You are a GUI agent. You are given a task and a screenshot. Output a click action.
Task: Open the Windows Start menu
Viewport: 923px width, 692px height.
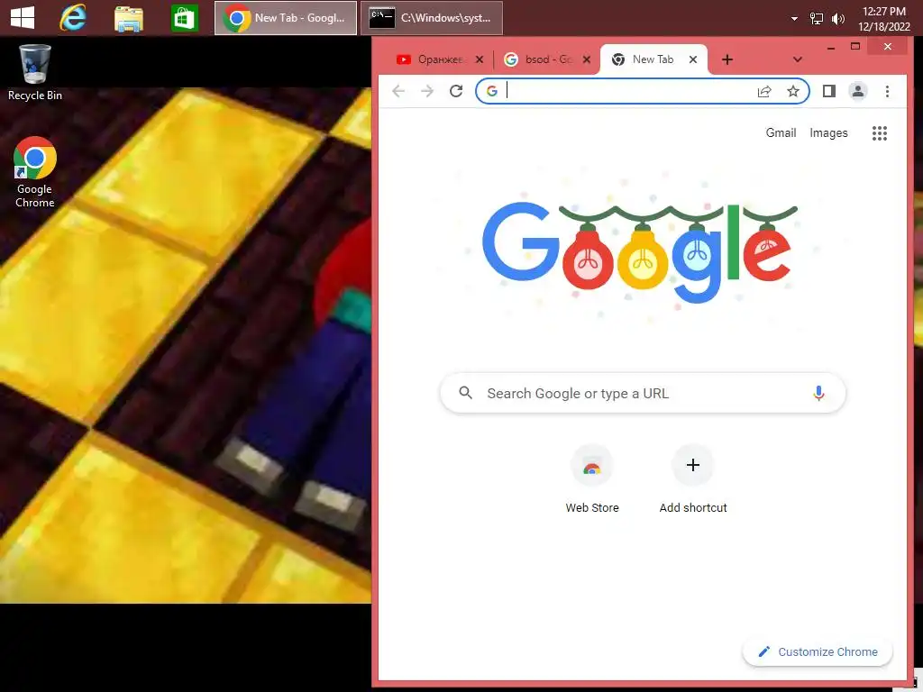tap(23, 18)
